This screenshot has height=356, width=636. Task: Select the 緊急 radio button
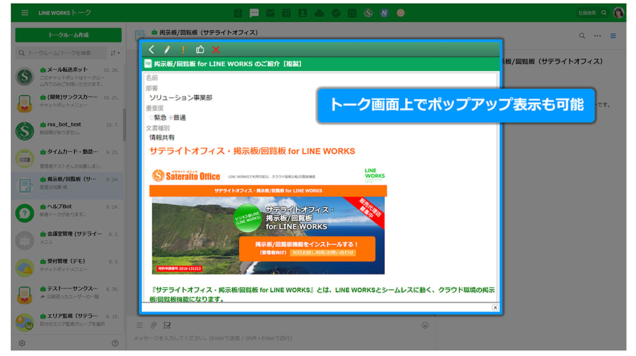[151, 118]
